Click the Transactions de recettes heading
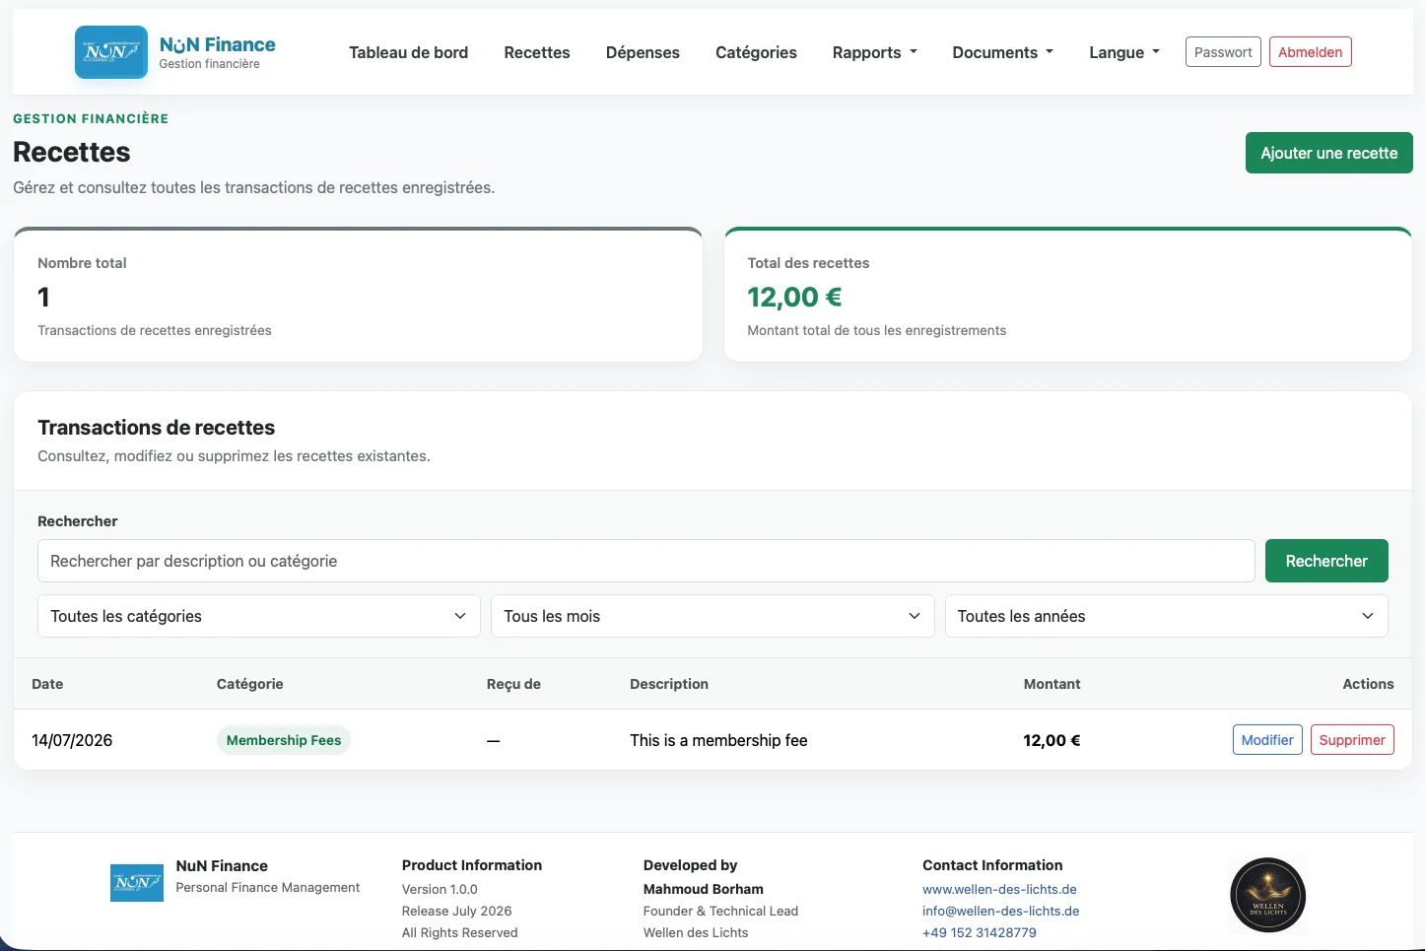Screen dimensions: 1425x951 [156, 428]
